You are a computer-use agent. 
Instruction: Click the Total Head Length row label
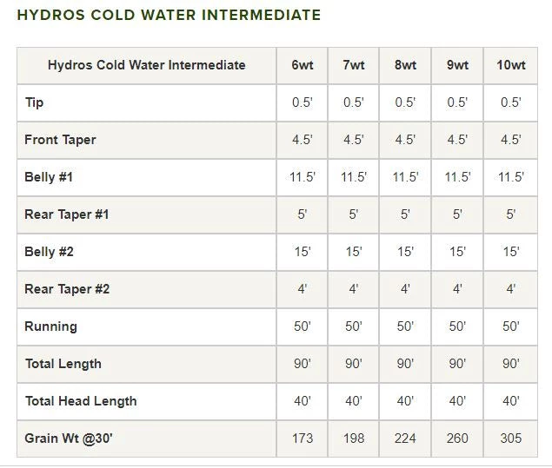click(x=81, y=401)
